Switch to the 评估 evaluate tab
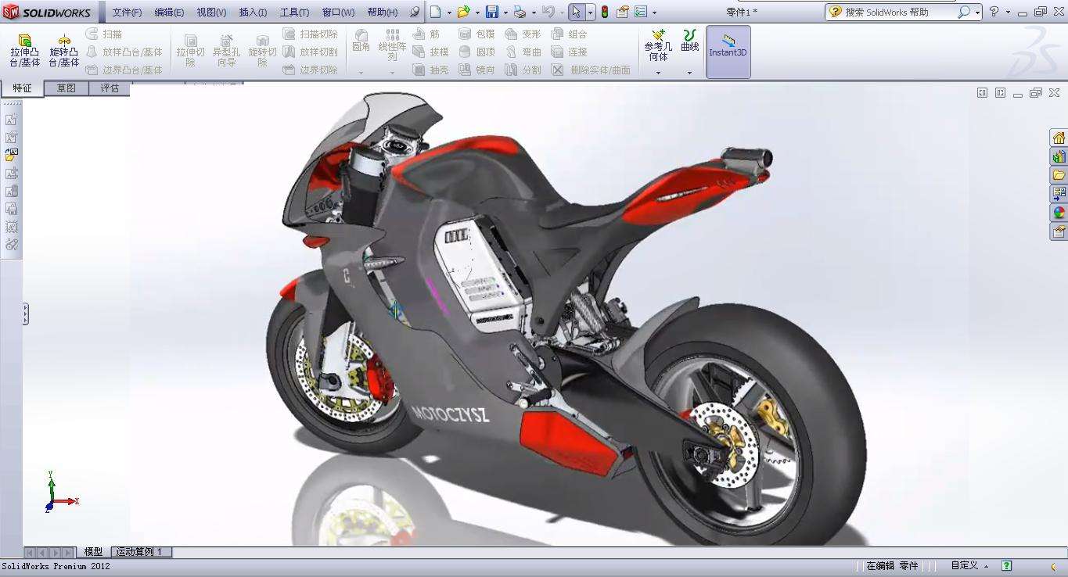Viewport: 1068px width, 577px height. (110, 88)
